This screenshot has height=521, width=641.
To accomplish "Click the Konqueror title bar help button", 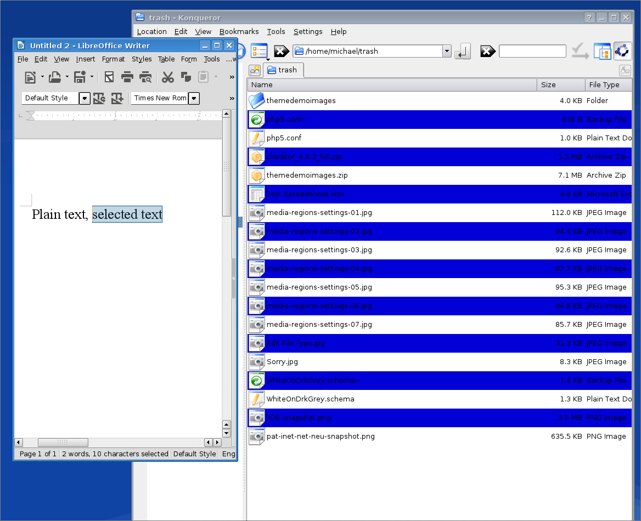I will 589,18.
